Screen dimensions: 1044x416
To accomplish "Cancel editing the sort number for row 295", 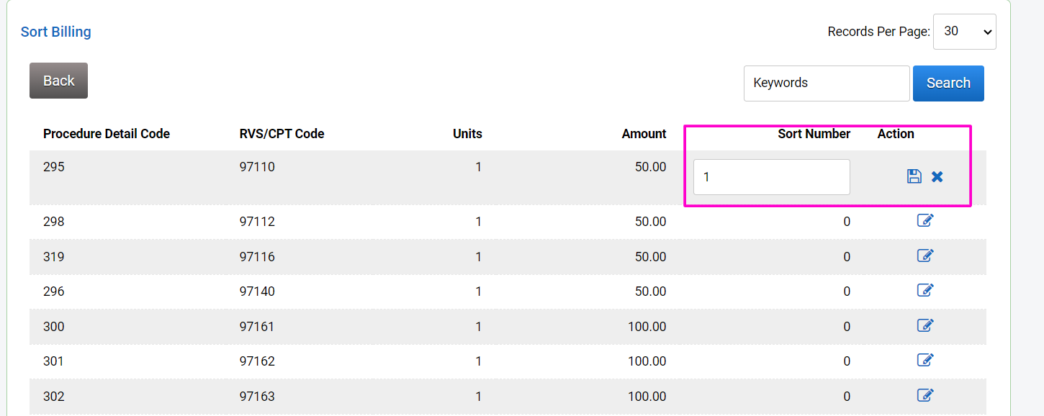I will coord(937,176).
